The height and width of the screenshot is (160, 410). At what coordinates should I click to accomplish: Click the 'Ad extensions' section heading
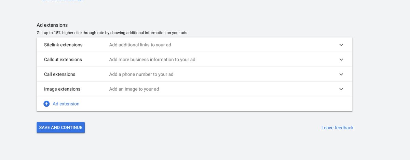[x=52, y=25]
